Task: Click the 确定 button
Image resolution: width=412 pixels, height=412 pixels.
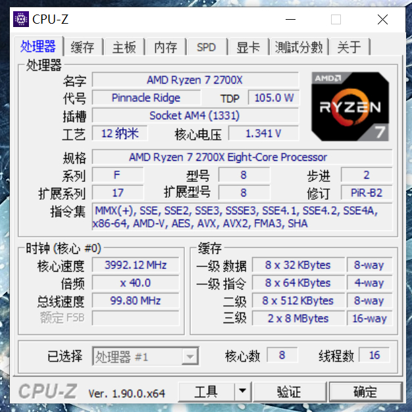Action: (366, 392)
